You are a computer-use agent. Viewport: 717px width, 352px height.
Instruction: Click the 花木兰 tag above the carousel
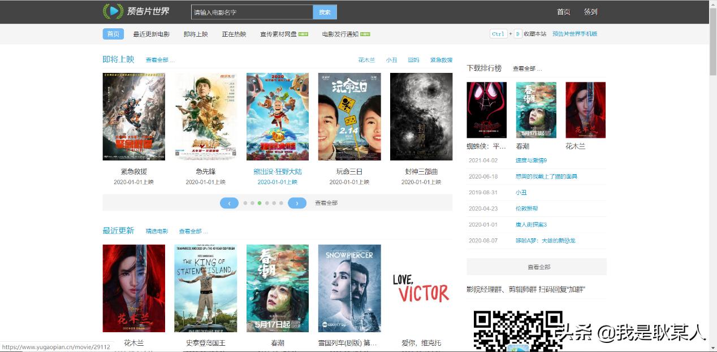tap(366, 60)
